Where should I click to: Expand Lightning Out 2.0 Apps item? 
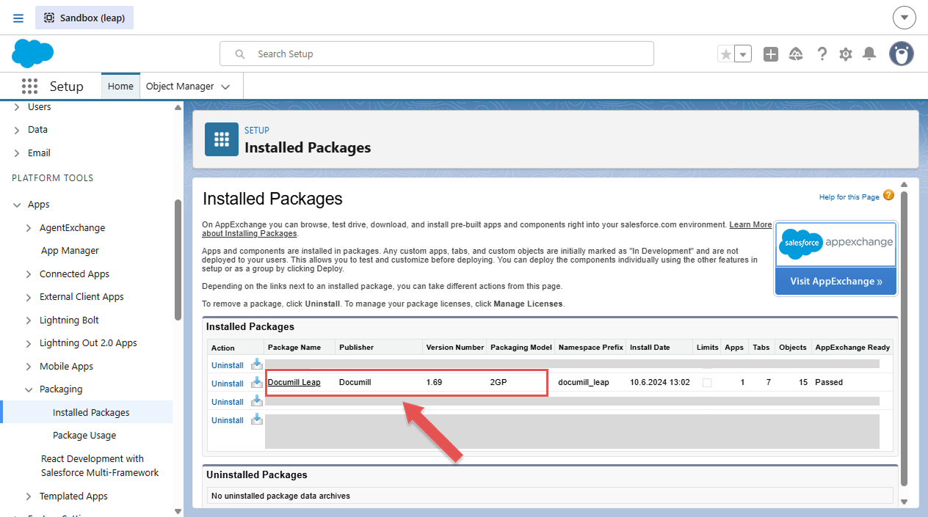click(x=29, y=343)
